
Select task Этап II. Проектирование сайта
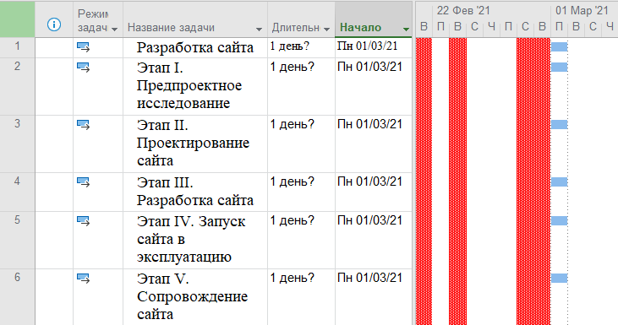[x=195, y=144]
